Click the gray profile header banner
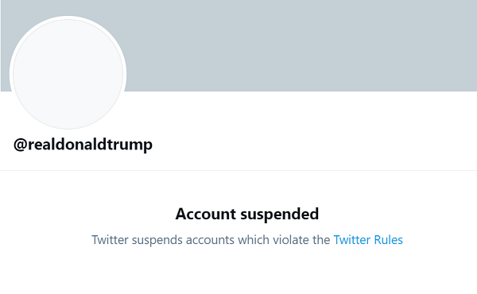Image resolution: width=477 pixels, height=294 pixels. point(301,45)
